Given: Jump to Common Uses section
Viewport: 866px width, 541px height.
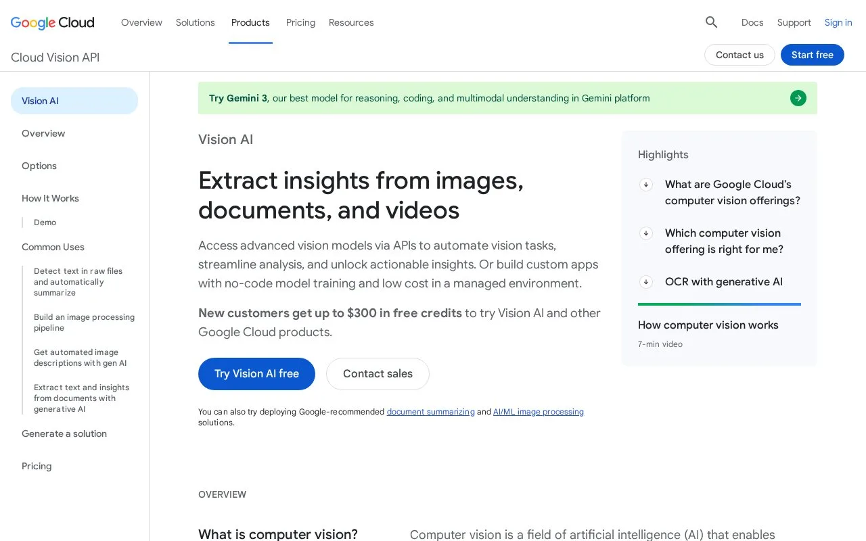Looking at the screenshot, I should [x=53, y=247].
